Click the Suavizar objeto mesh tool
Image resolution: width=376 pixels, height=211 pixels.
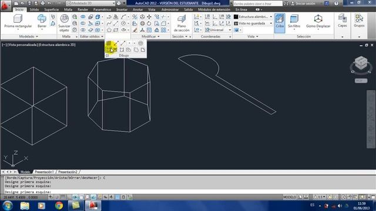64,23
